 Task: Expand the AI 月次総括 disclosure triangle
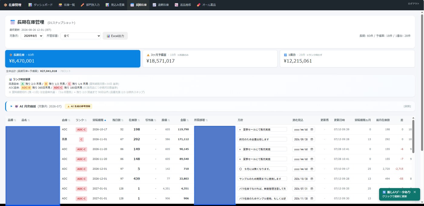[12, 106]
